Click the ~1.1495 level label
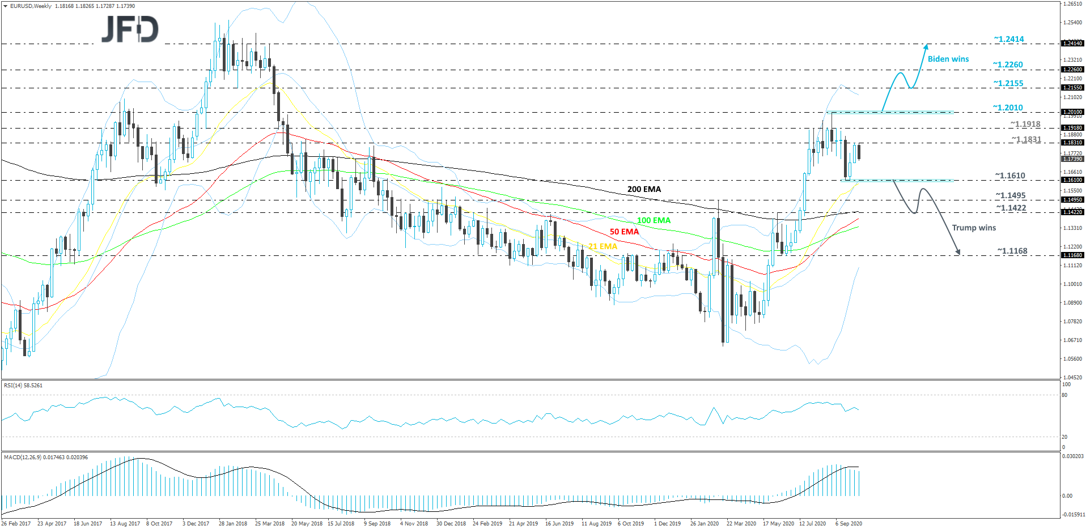Screen dimensions: 1086x530 [1011, 195]
